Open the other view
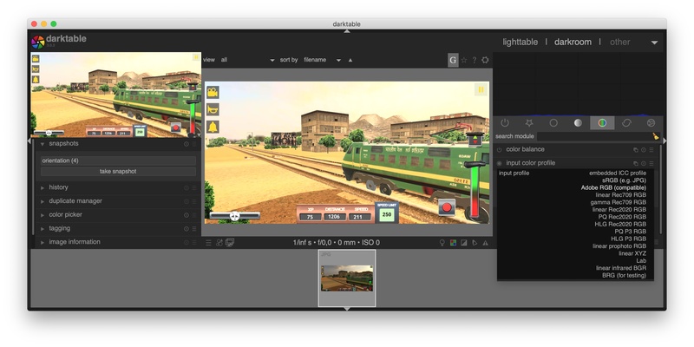 [619, 42]
